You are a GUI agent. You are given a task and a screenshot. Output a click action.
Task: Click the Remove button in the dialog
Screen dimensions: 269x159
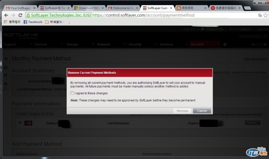[x=182, y=111]
